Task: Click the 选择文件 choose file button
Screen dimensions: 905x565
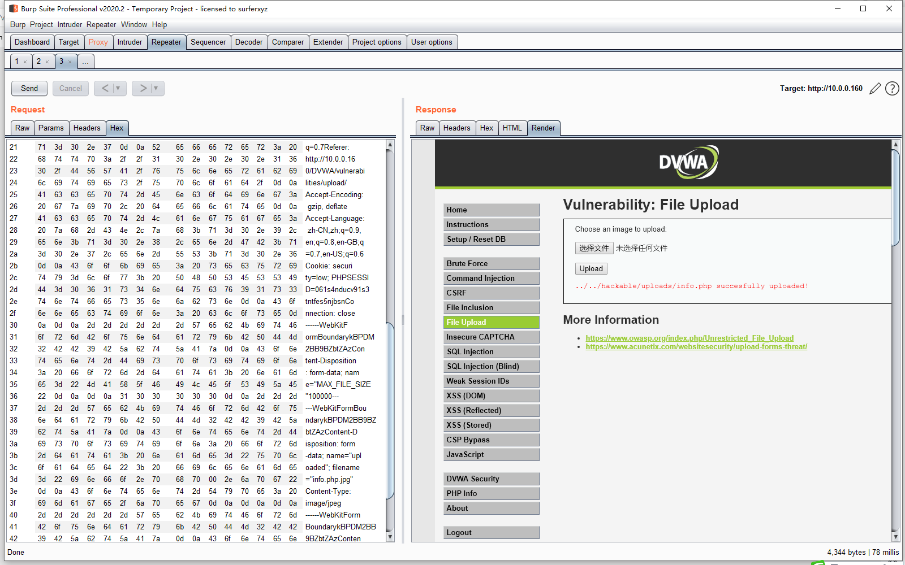Action: [x=594, y=248]
